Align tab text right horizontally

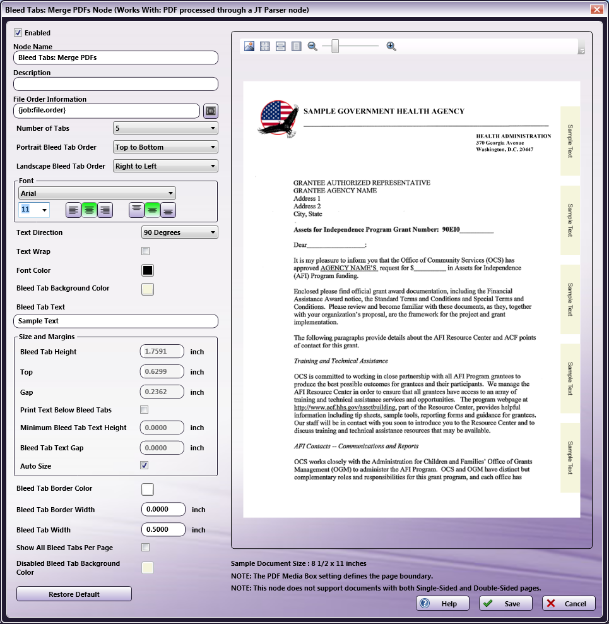tap(105, 210)
